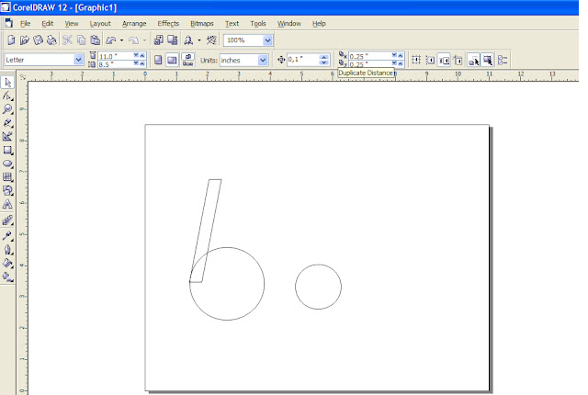Select the Interactive Fill tool
This screenshot has height=395, width=588.
click(7, 276)
